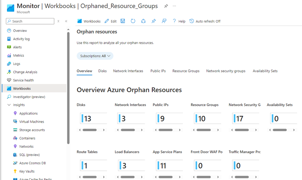This screenshot has height=180, width=302.
Task: Switch to the Resource Groups tab
Action: click(186, 71)
